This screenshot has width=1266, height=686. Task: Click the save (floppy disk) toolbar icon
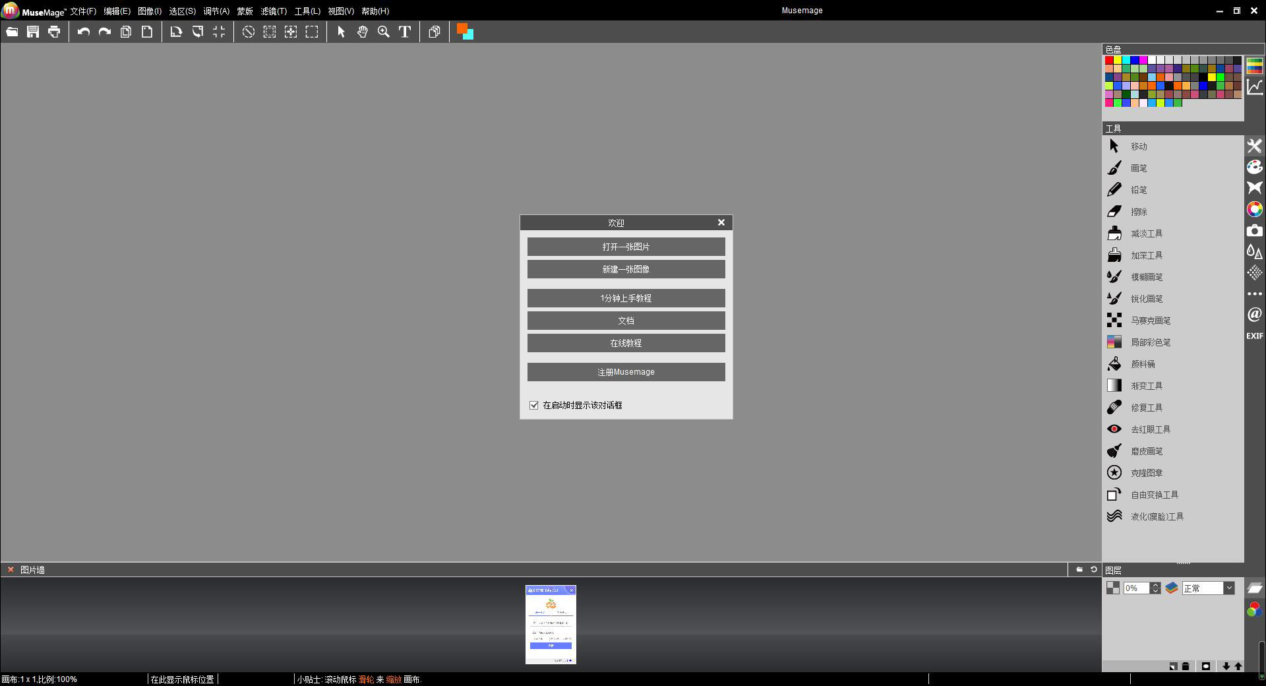33,32
